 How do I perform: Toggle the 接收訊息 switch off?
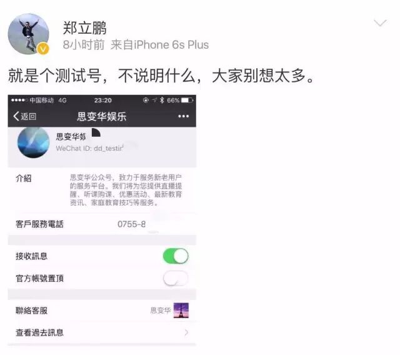click(x=176, y=256)
